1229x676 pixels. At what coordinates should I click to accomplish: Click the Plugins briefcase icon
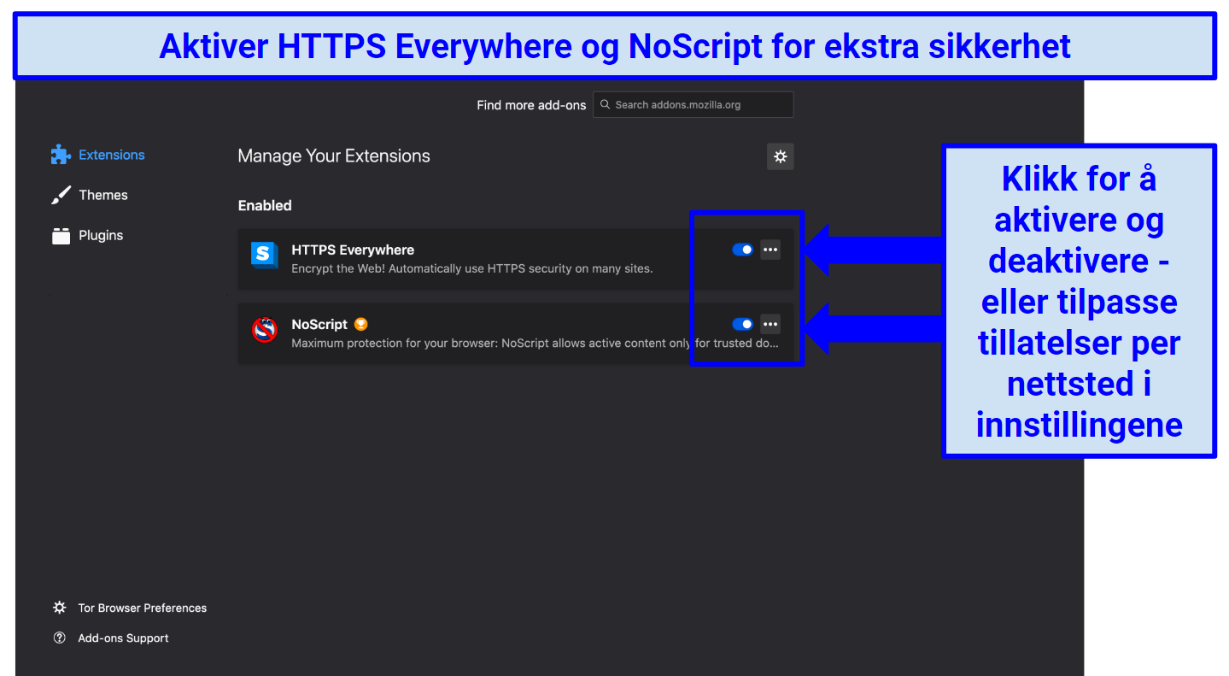point(61,235)
